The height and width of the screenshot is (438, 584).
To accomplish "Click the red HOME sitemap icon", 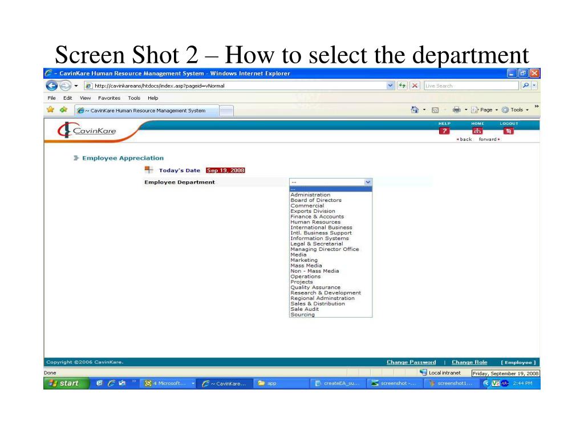I will 477,131.
